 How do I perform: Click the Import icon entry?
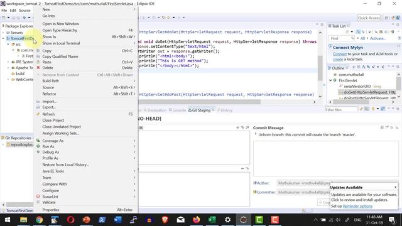(x=38, y=102)
